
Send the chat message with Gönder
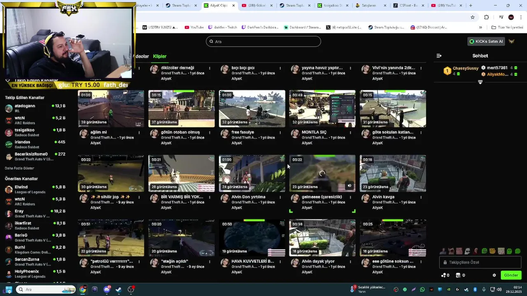point(511,275)
